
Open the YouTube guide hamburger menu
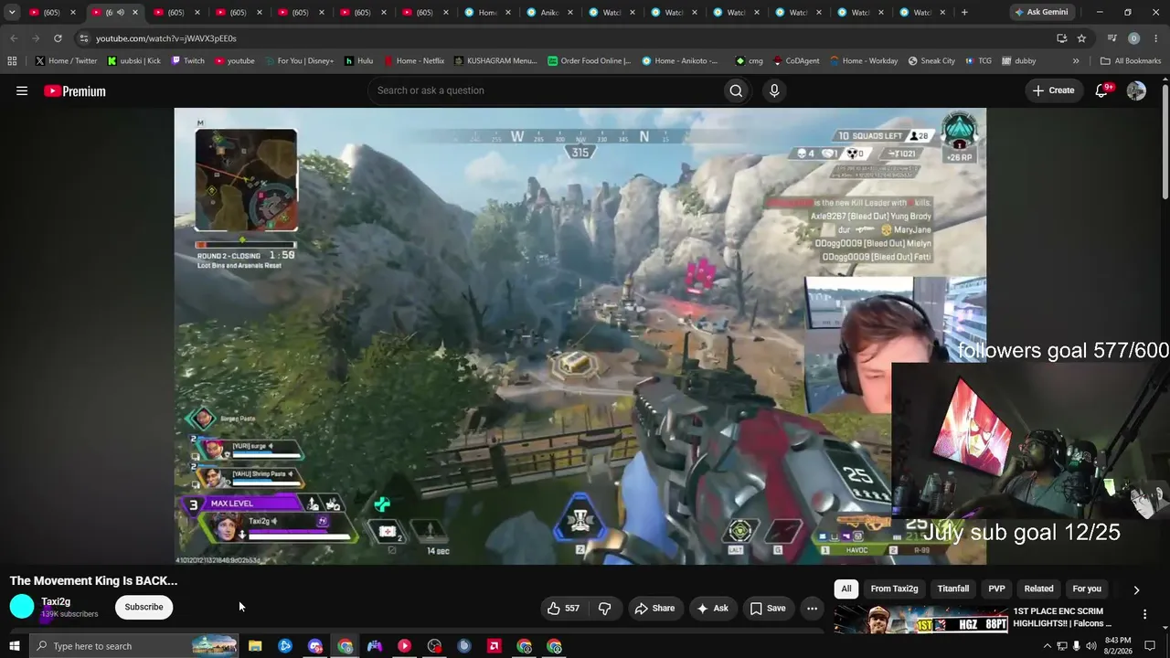pyautogui.click(x=22, y=90)
